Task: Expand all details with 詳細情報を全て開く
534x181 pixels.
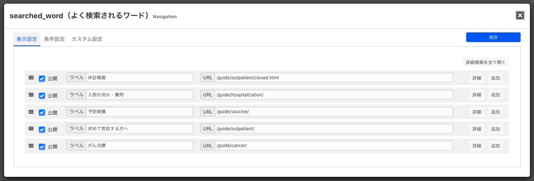Action: tap(486, 62)
